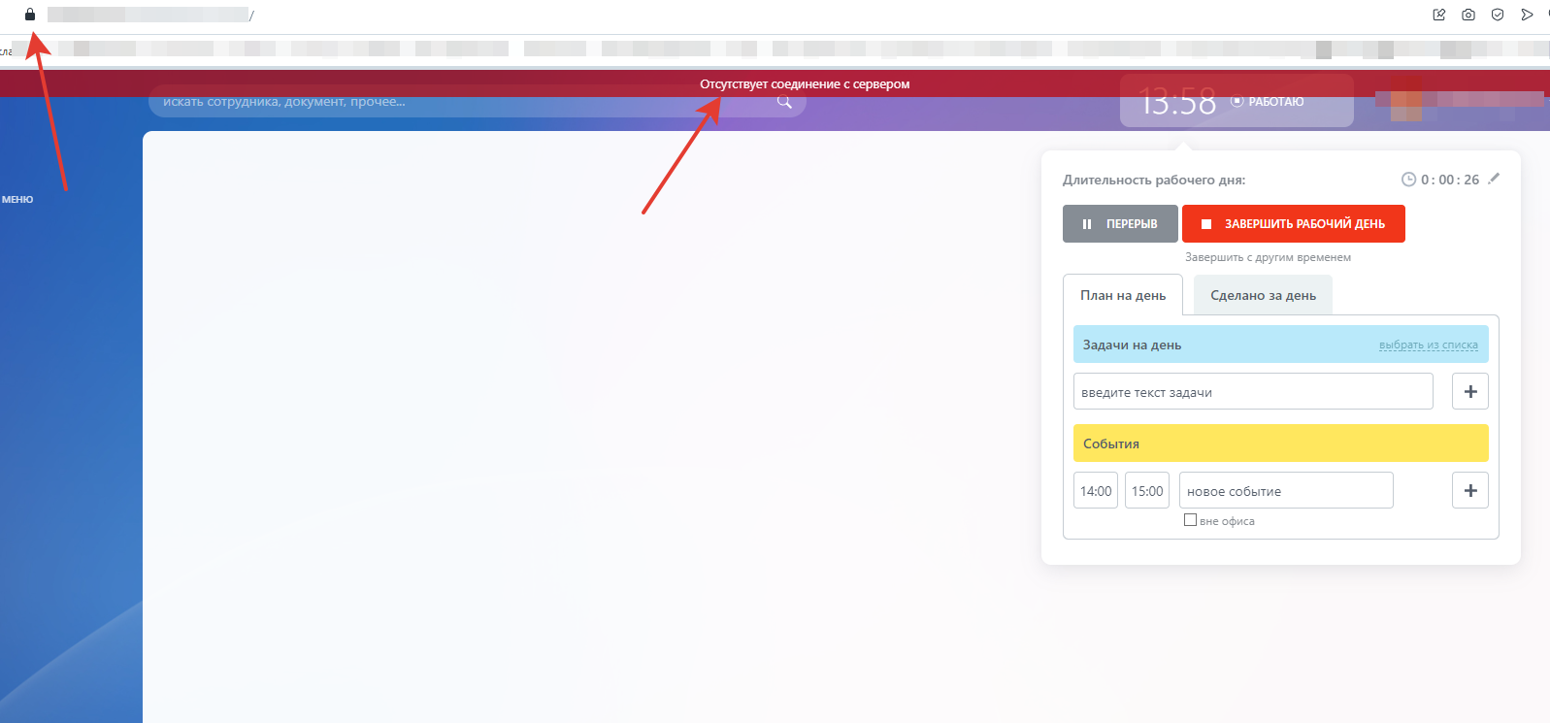Click the browser send arrow icon

(1527, 15)
